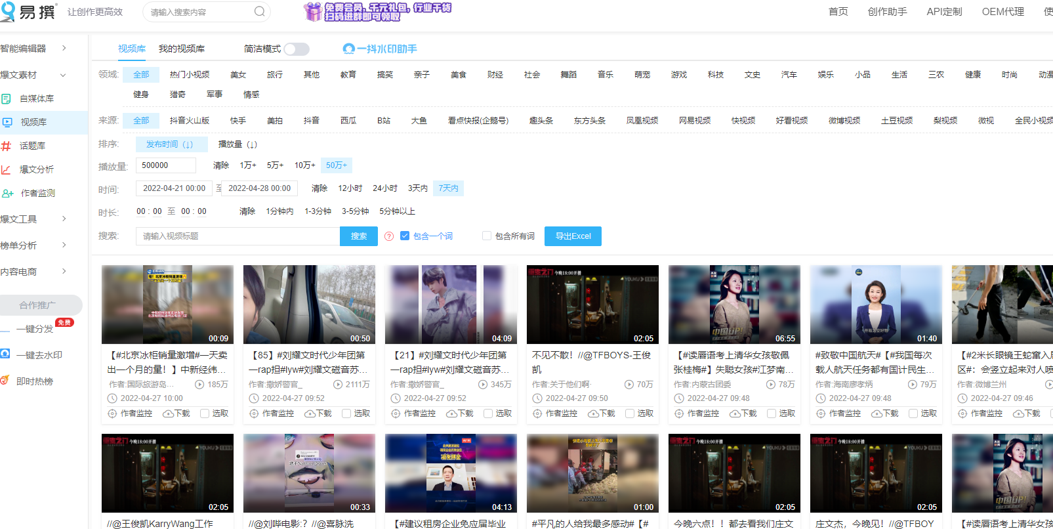This screenshot has height=529, width=1053.
Task: Uncheck the 包含一个词 checkbox
Action: pyautogui.click(x=405, y=236)
